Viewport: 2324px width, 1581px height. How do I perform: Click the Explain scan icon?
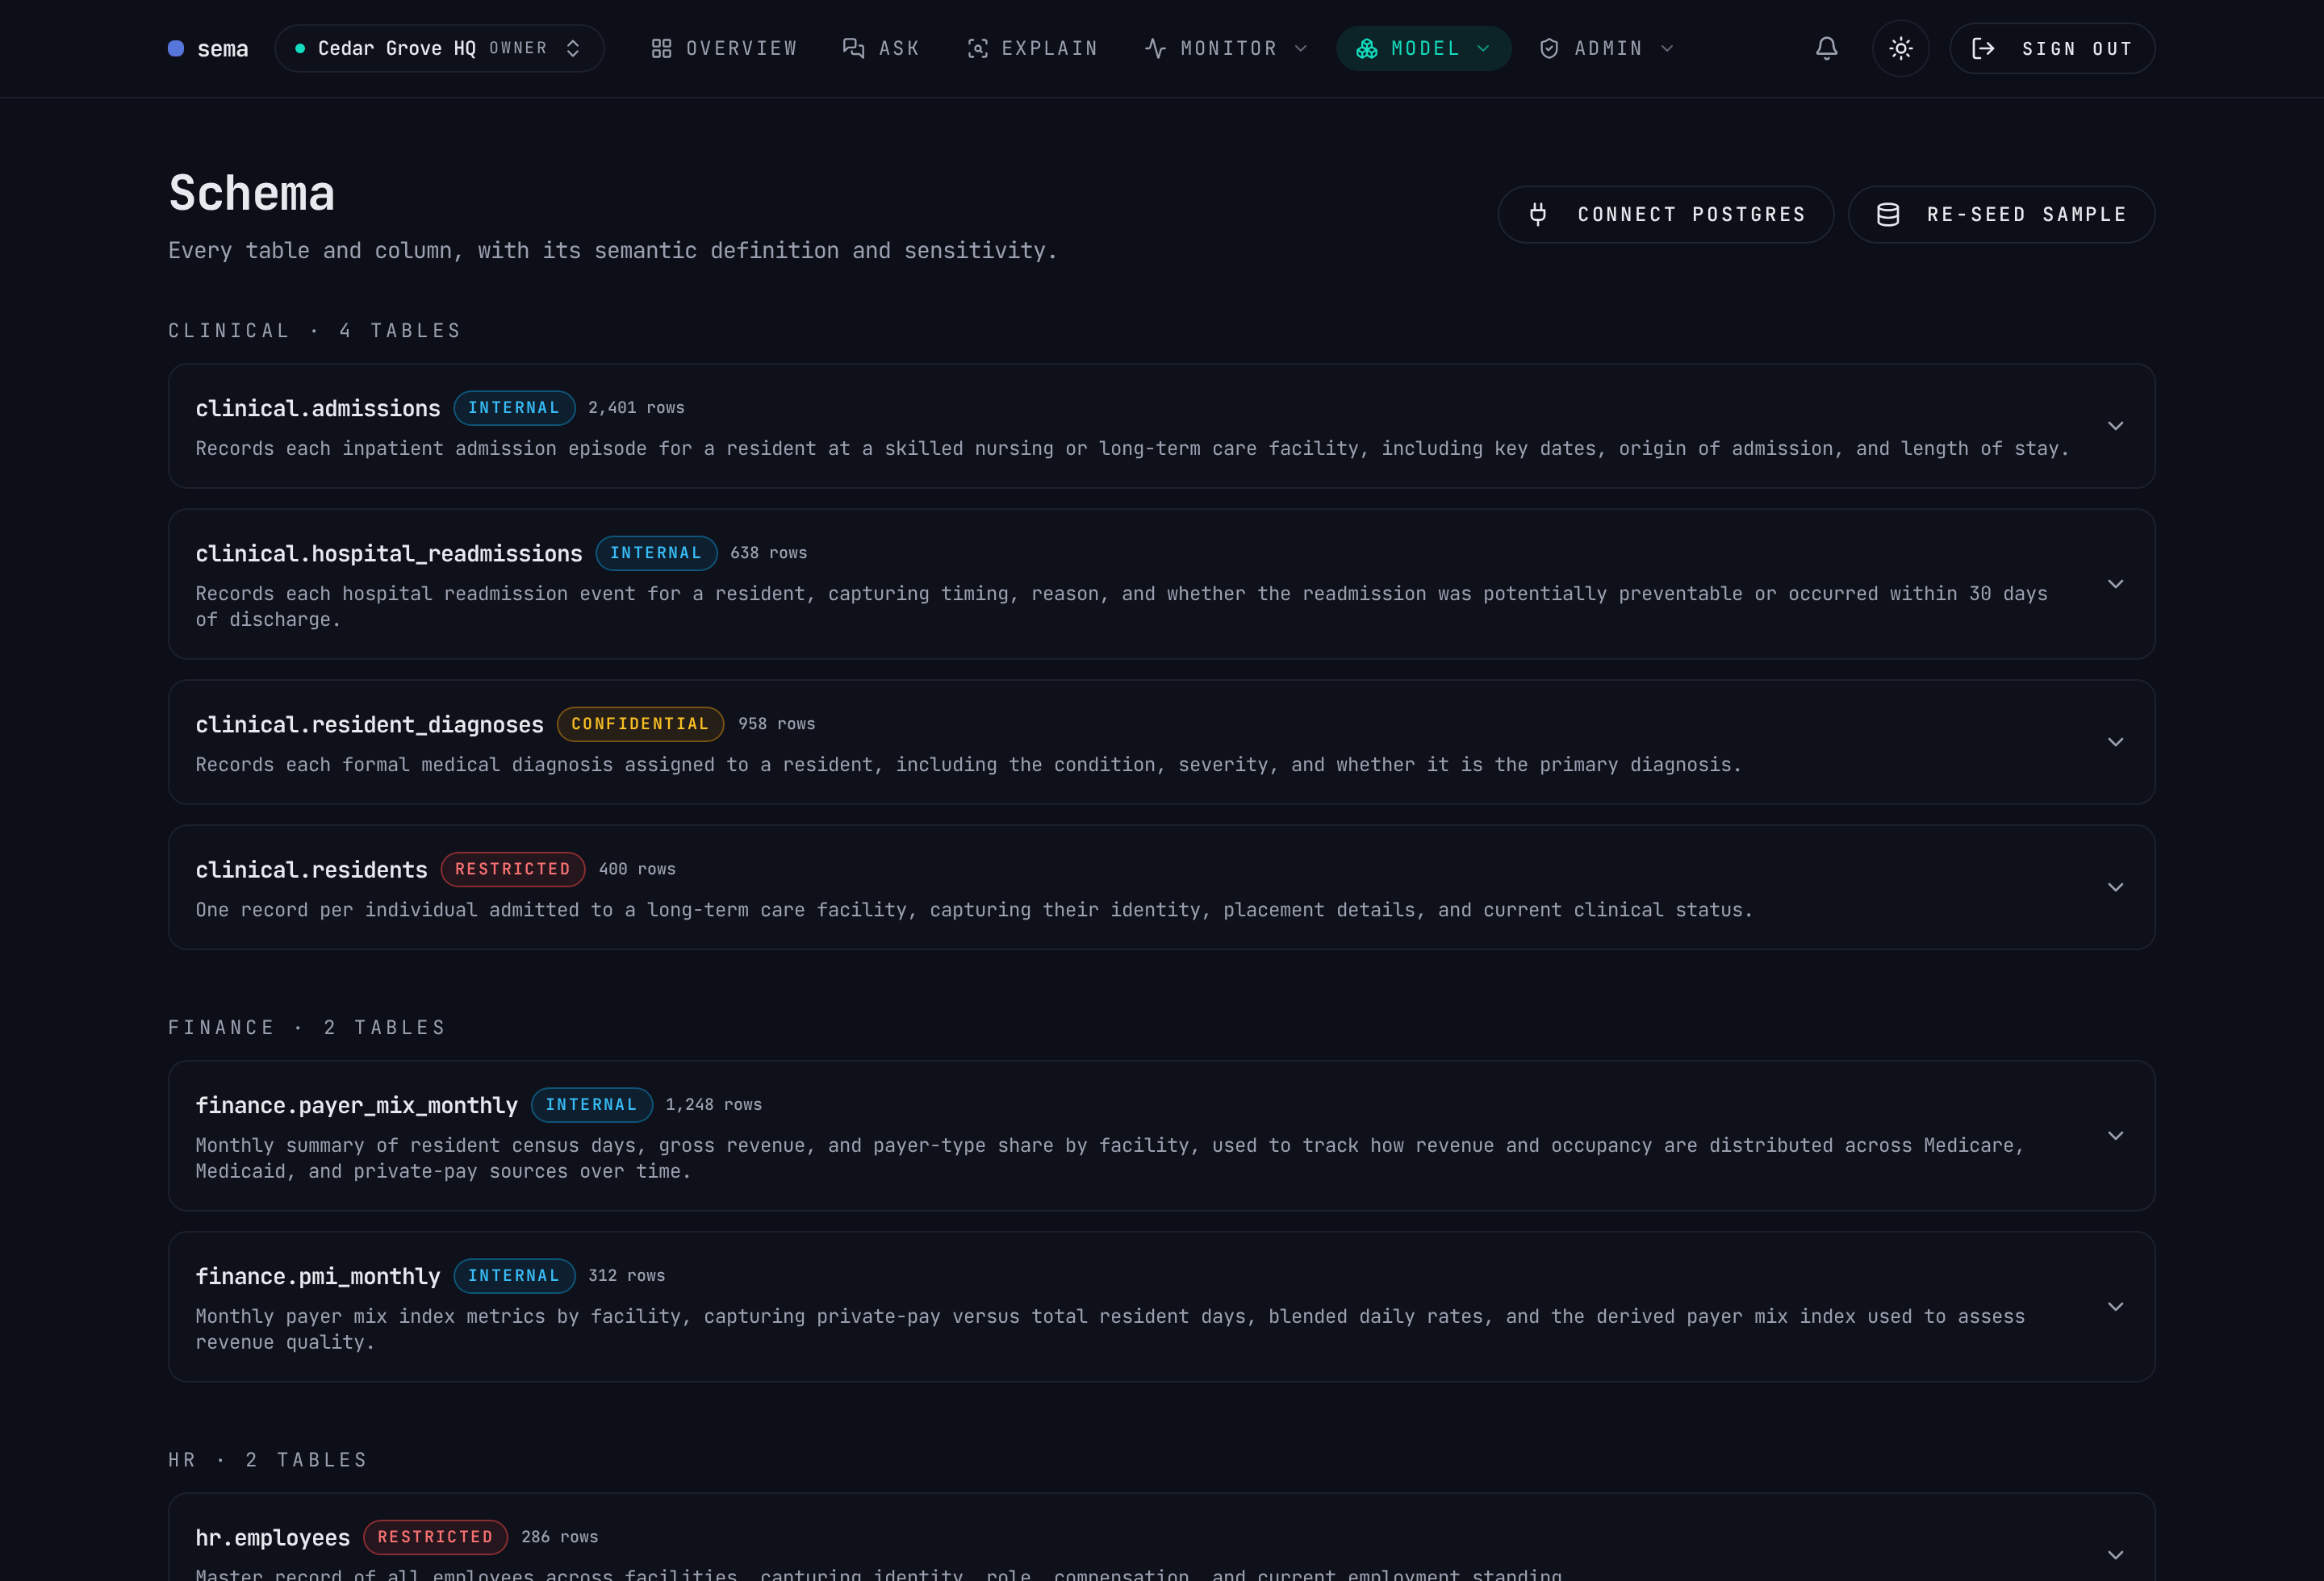pyautogui.click(x=977, y=48)
